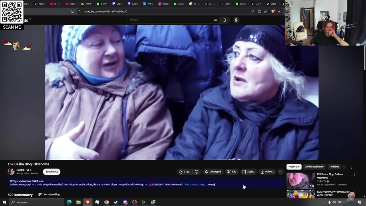Viewport: 366px width, 206px height.
Task: Save the video with Zapisz
Action: pyautogui.click(x=248, y=172)
